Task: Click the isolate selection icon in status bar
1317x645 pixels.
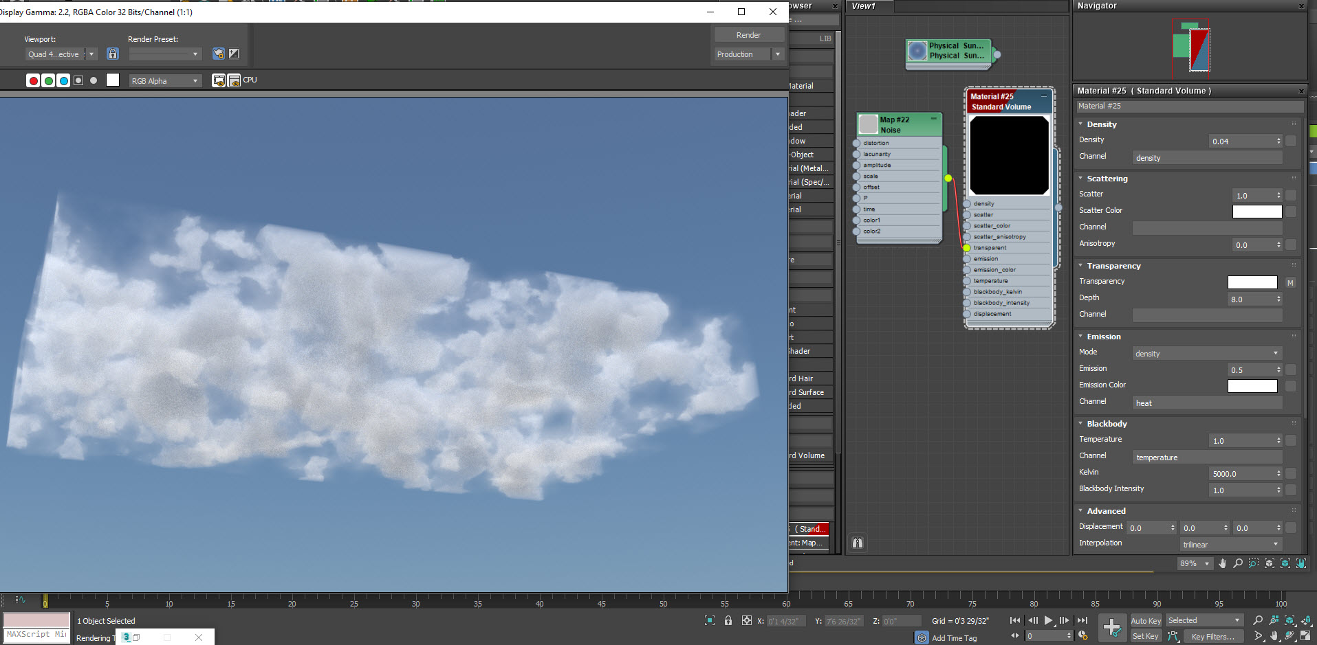Action: point(710,620)
